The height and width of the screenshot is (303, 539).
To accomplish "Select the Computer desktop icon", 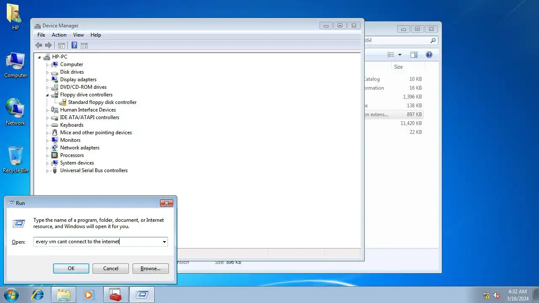I will click(16, 65).
